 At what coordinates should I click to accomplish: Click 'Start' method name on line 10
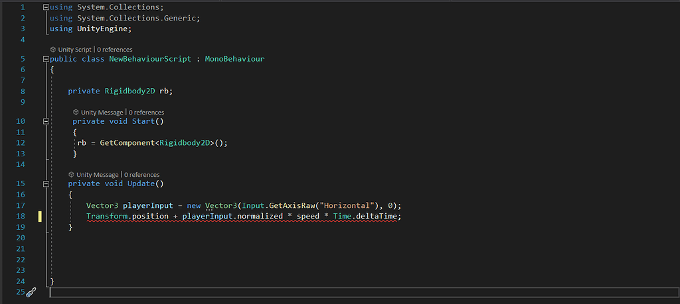(143, 121)
